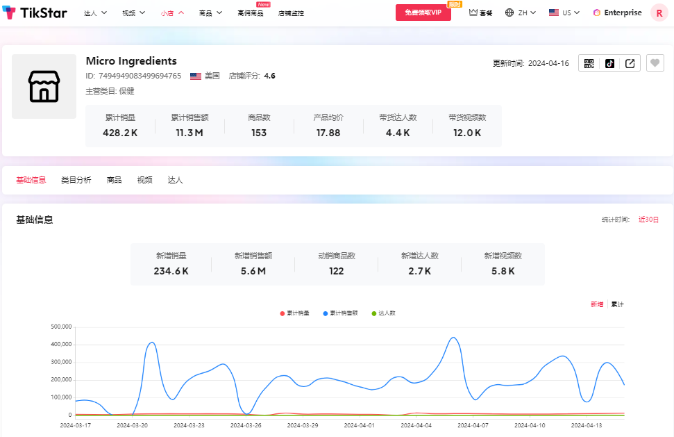Viewport: 674px width, 437px height.
Task: Click the 免费领取VIP button
Action: (423, 13)
